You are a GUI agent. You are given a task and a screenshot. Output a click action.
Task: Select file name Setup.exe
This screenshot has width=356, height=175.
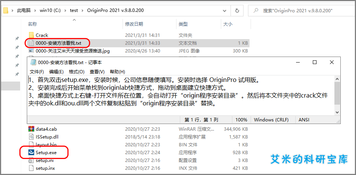point(46,153)
